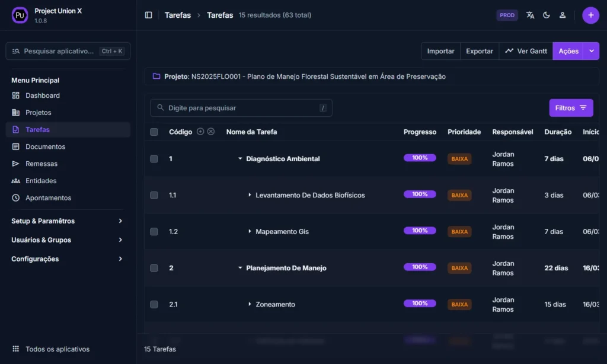
Task: Click the purple plus create button
Action: point(590,15)
